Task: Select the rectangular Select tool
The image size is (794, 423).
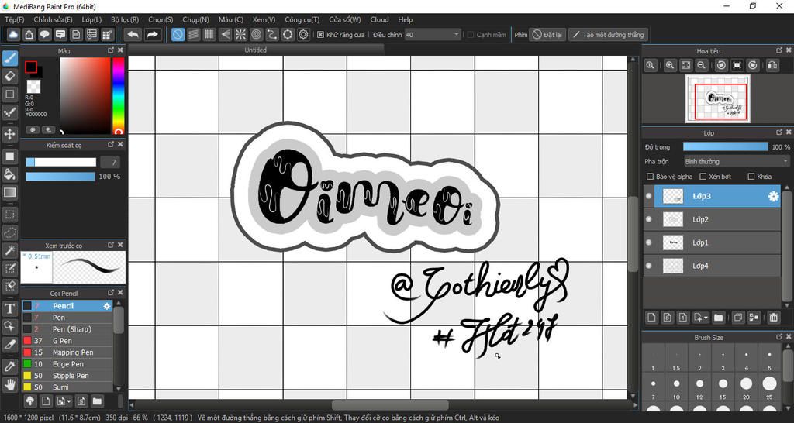Action: coord(9,215)
